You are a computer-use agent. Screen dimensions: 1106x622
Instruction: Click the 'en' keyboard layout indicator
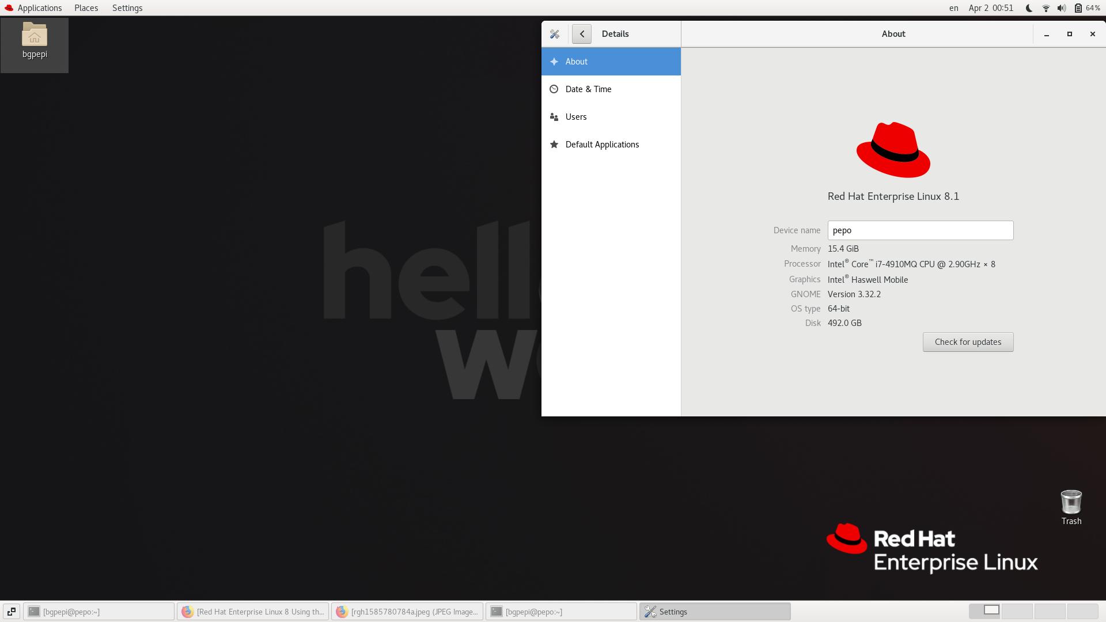coord(954,8)
